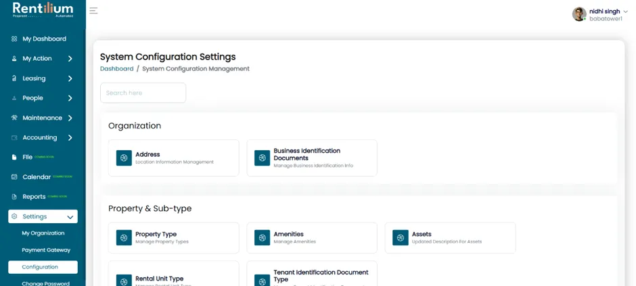Screen dimensions: 636x286
Task: Click the Accounting sidebar icon
Action: click(x=14, y=138)
